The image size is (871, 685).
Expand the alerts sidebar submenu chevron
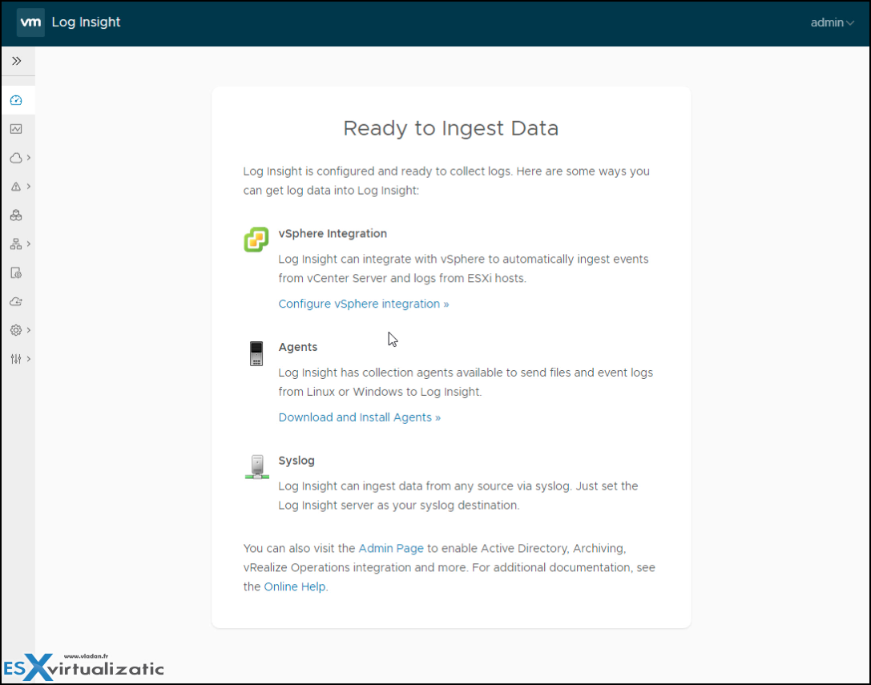29,187
